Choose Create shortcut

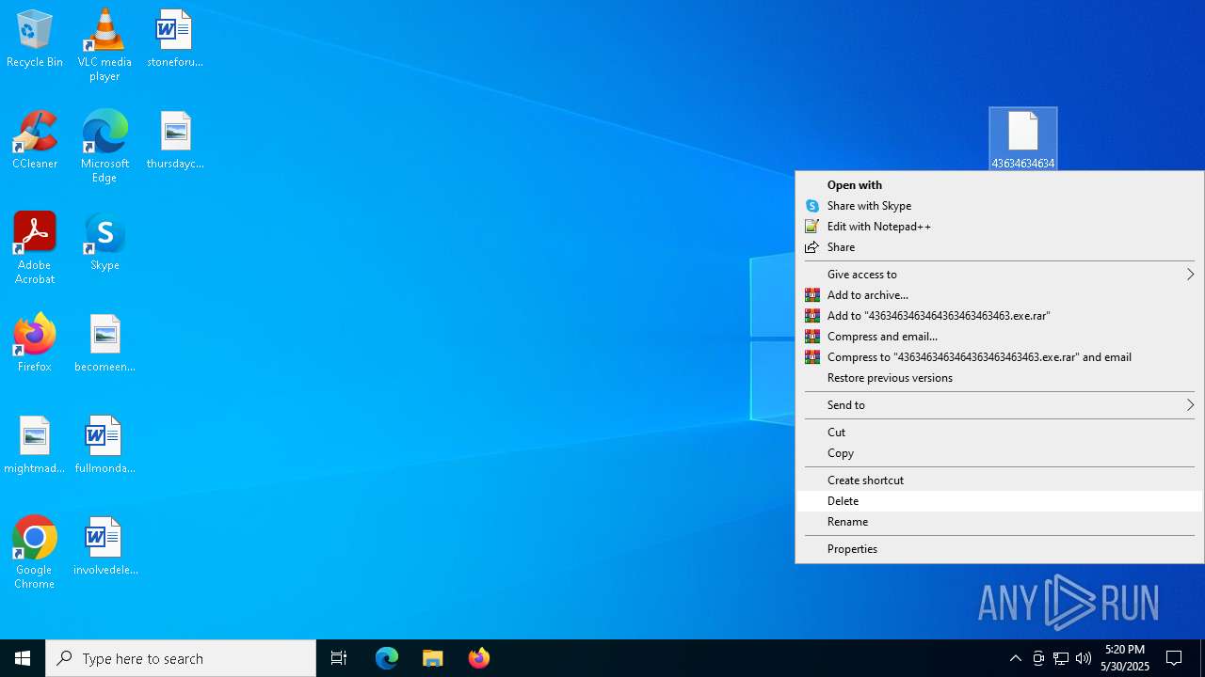coord(1000,480)
